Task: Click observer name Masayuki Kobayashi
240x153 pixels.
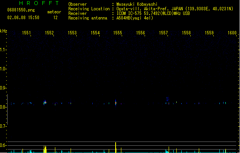Action: click(x=137, y=4)
